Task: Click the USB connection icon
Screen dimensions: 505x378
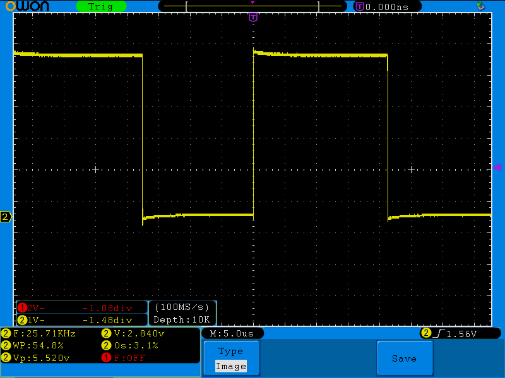Action: (481, 6)
